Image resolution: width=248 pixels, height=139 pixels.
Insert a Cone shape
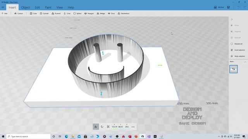(x=67, y=14)
